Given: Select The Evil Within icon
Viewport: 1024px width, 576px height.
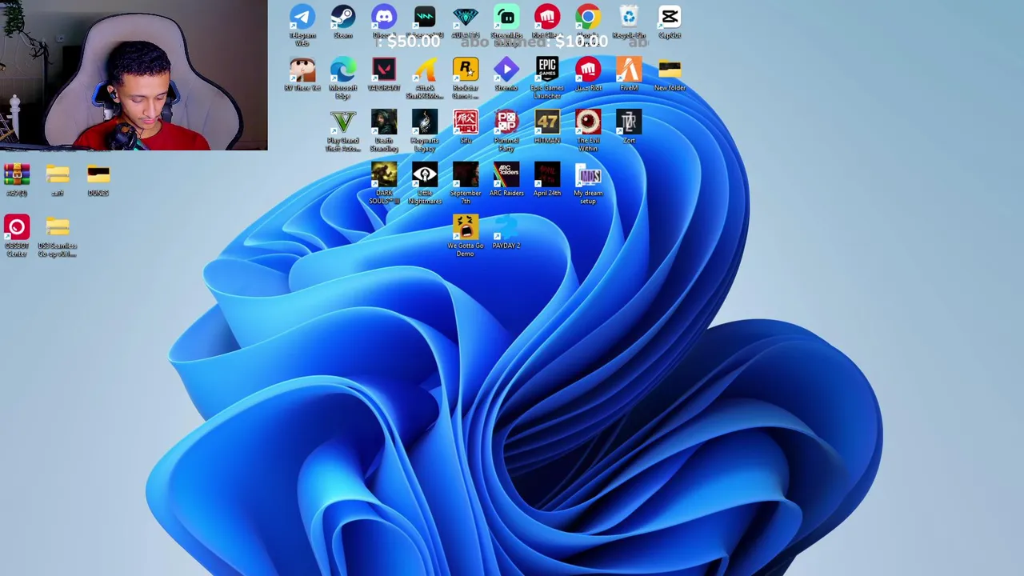Looking at the screenshot, I should tap(588, 130).
